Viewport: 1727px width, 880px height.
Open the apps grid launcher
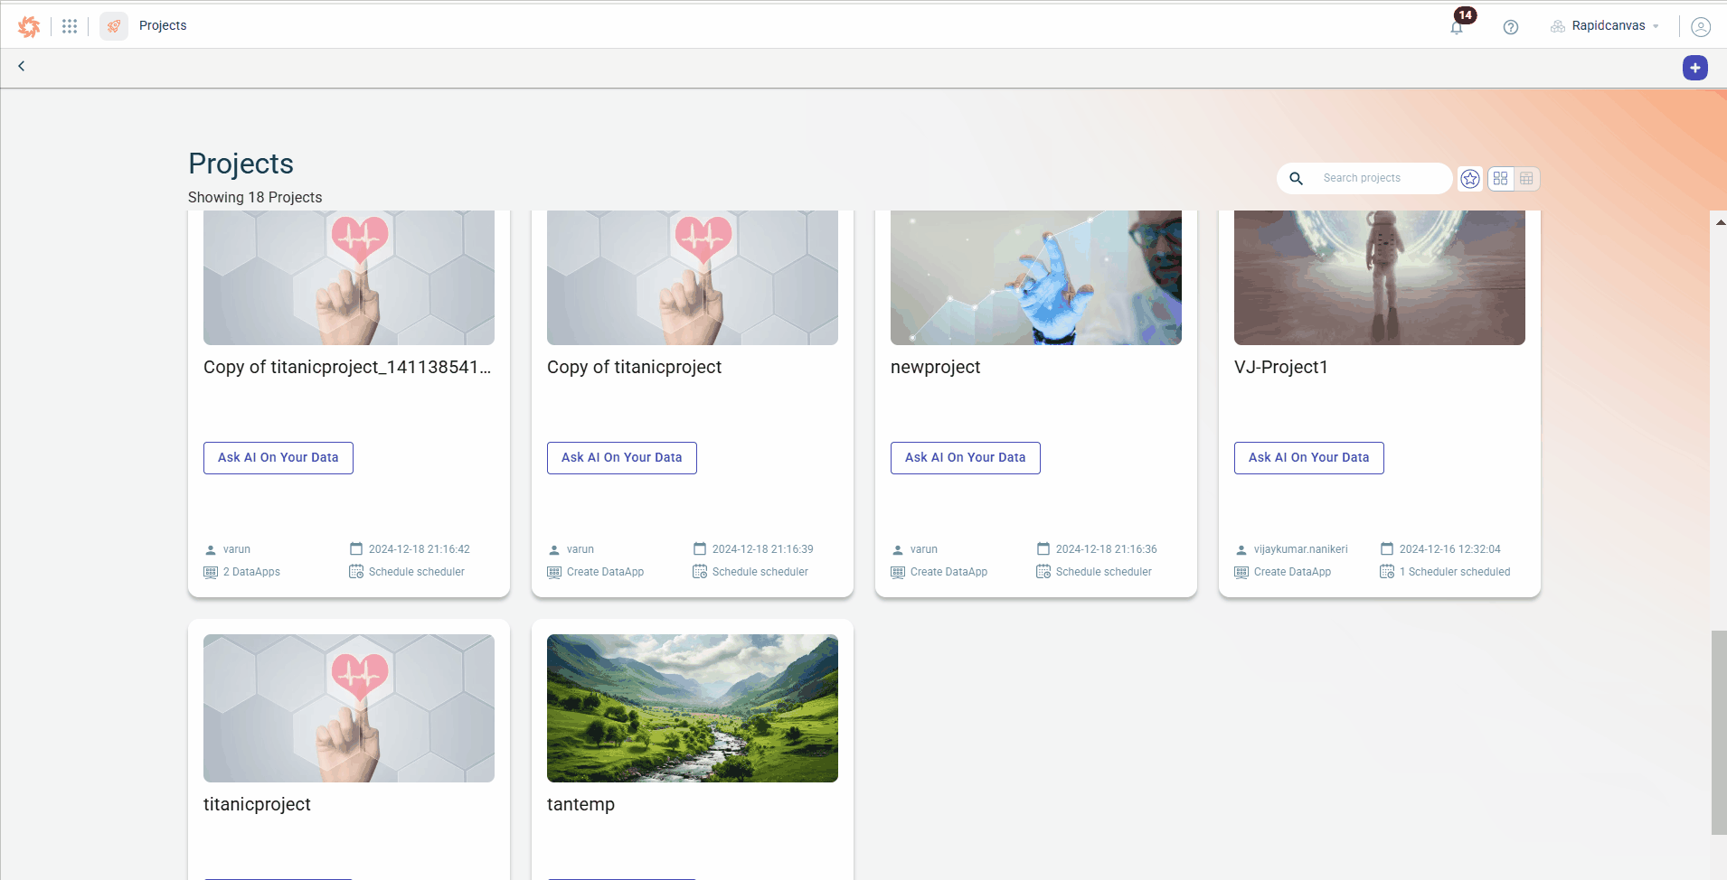[x=70, y=26]
